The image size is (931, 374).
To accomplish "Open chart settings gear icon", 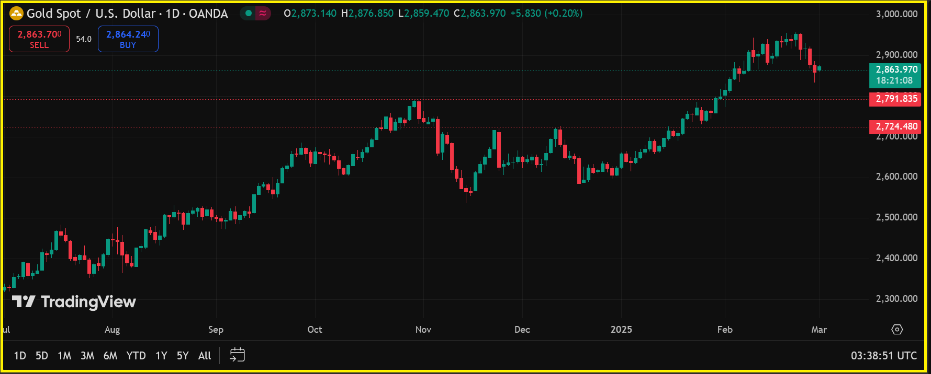I will coord(897,330).
